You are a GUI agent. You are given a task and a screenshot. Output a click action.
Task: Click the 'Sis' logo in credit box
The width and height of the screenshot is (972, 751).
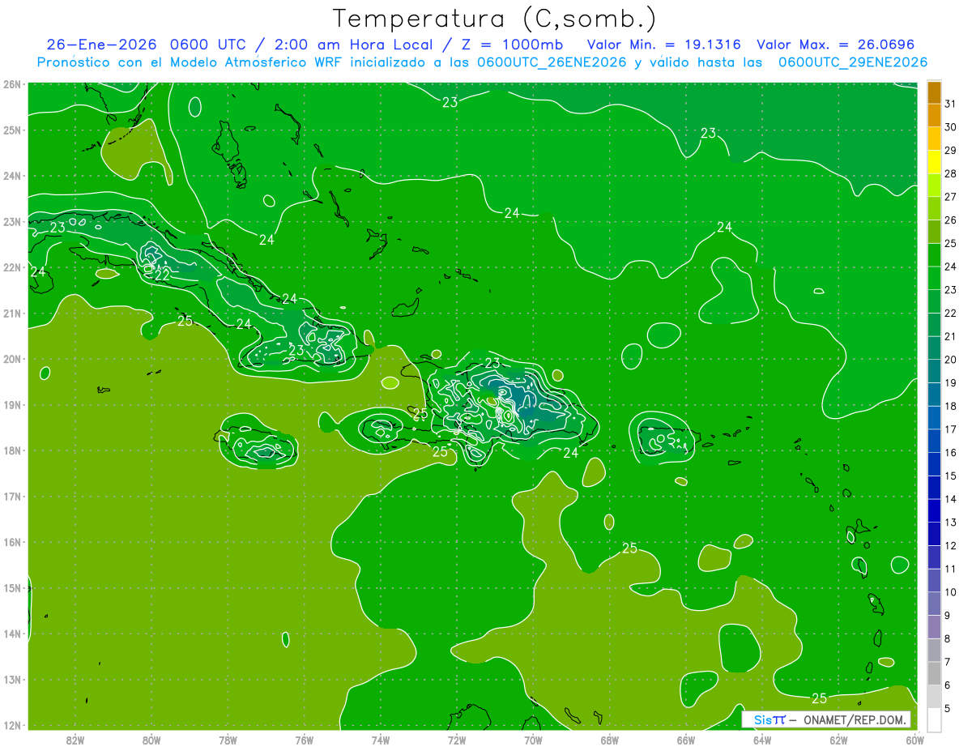pos(761,719)
